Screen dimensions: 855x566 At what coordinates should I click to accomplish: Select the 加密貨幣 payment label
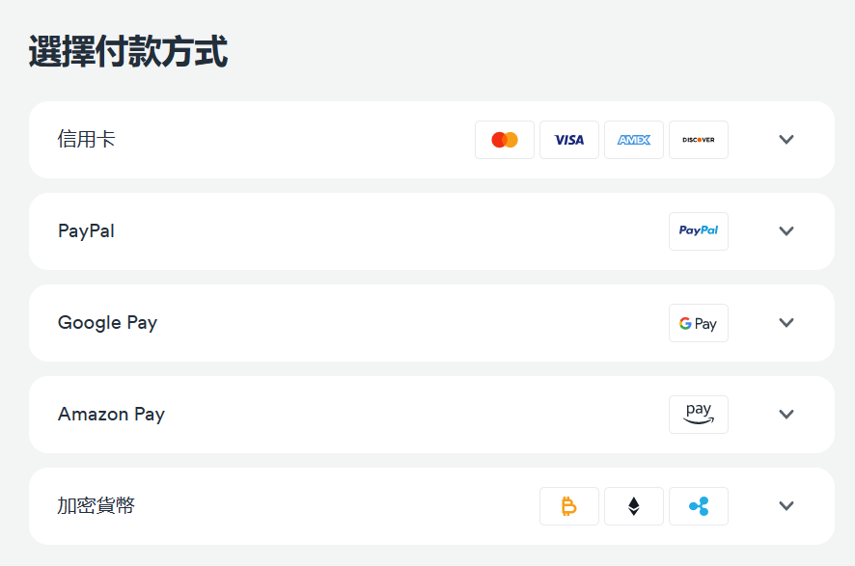(x=96, y=505)
